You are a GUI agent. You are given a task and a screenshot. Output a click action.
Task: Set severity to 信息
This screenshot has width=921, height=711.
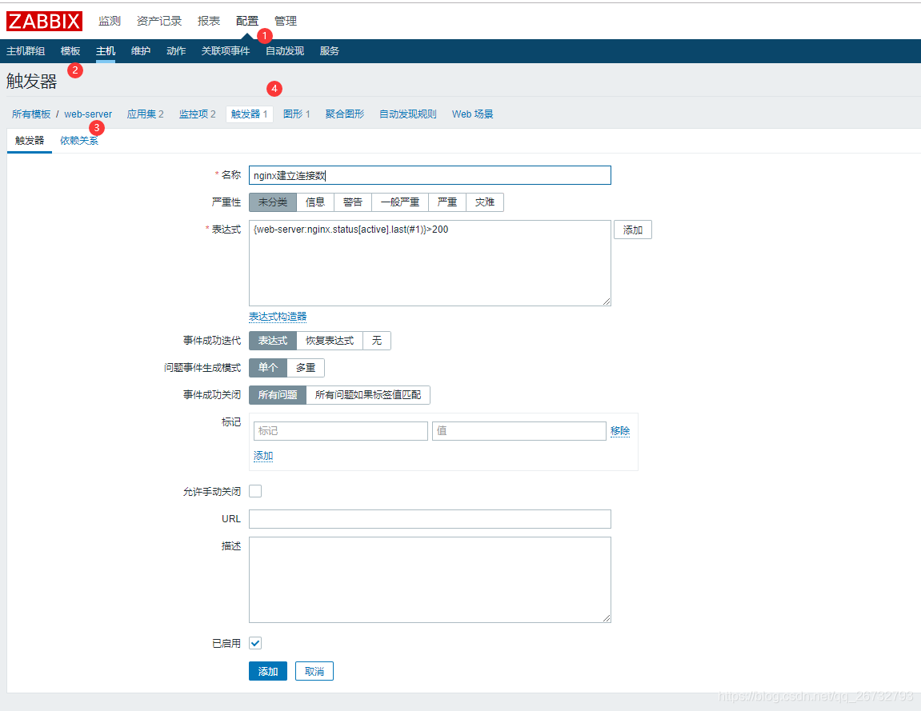315,202
